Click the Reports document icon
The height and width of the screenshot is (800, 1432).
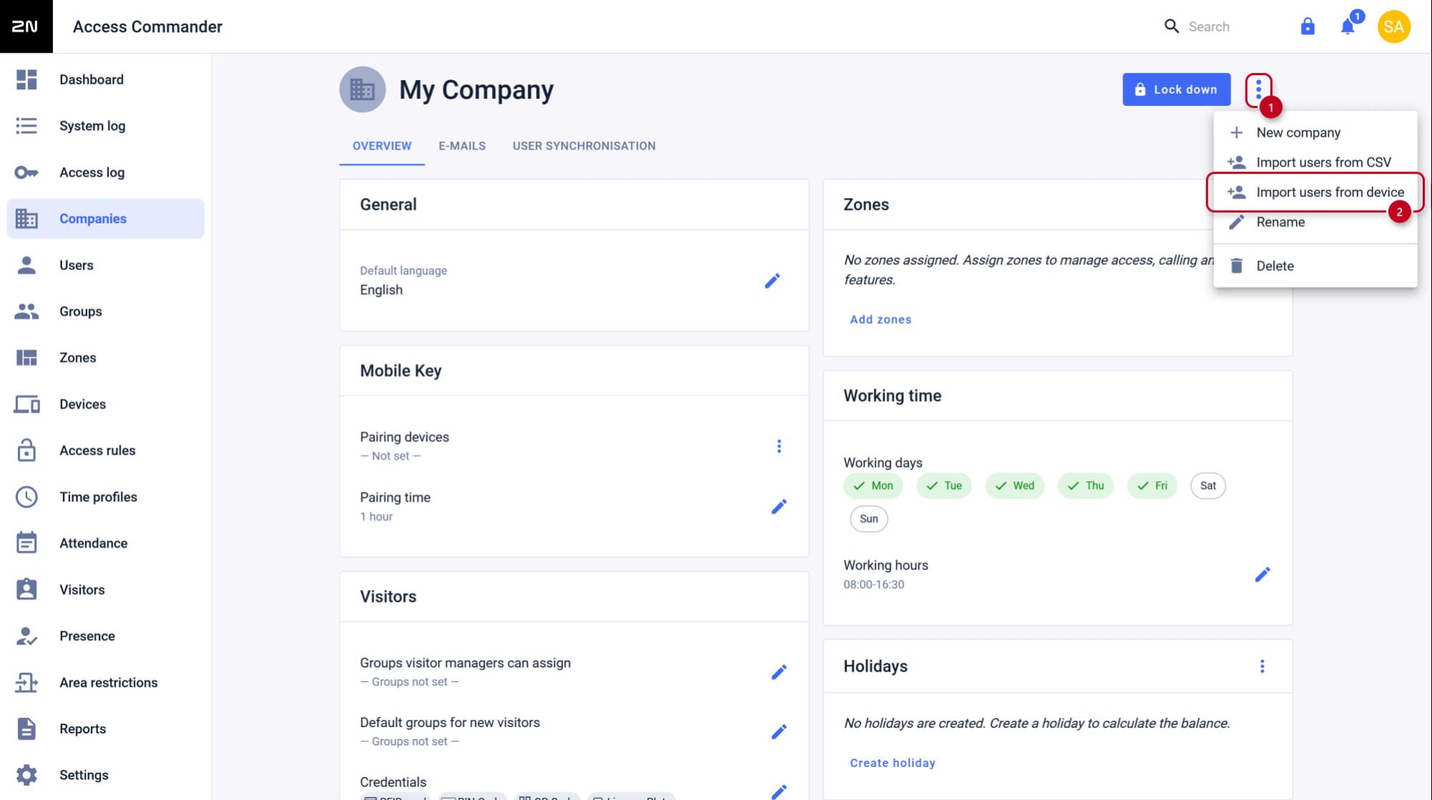pyautogui.click(x=26, y=728)
